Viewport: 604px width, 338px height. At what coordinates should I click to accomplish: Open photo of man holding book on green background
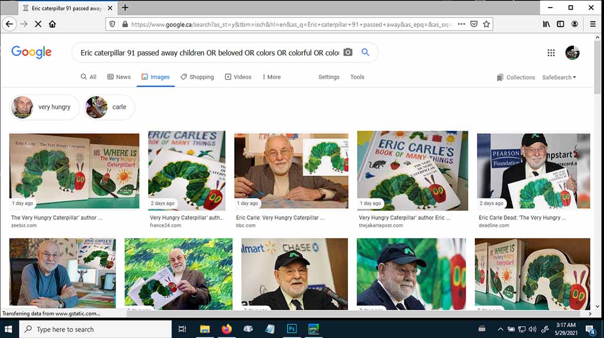tap(178, 274)
